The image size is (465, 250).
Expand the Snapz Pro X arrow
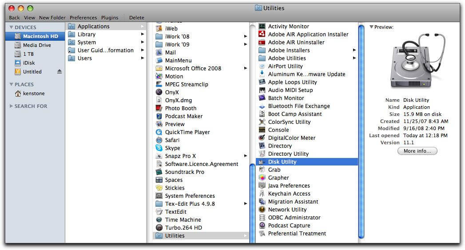coord(245,156)
